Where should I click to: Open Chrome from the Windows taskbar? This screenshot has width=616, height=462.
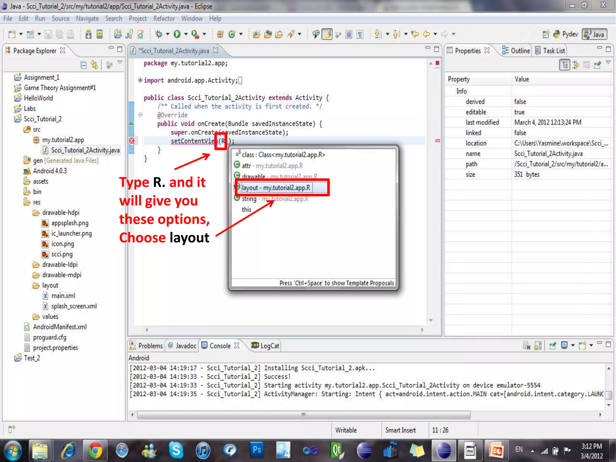click(x=95, y=451)
